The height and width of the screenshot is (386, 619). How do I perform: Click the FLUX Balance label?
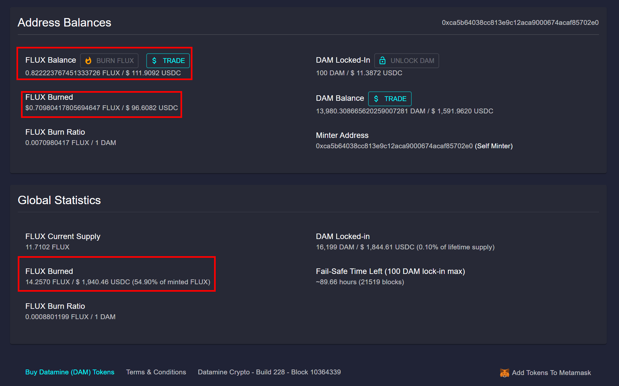pos(51,60)
